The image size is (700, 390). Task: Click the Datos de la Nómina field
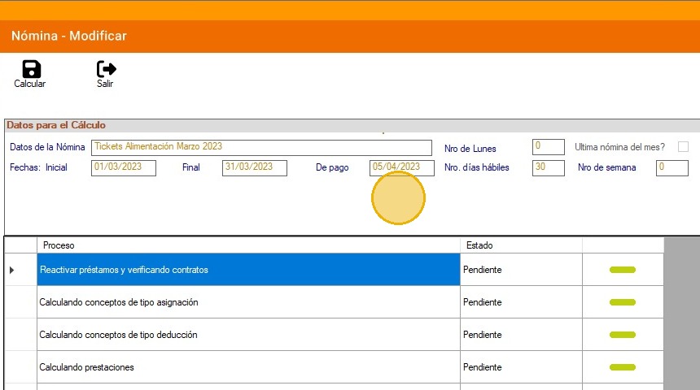pos(261,147)
